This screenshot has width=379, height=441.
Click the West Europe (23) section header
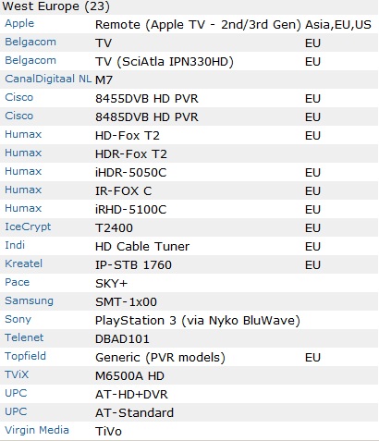coord(55,6)
